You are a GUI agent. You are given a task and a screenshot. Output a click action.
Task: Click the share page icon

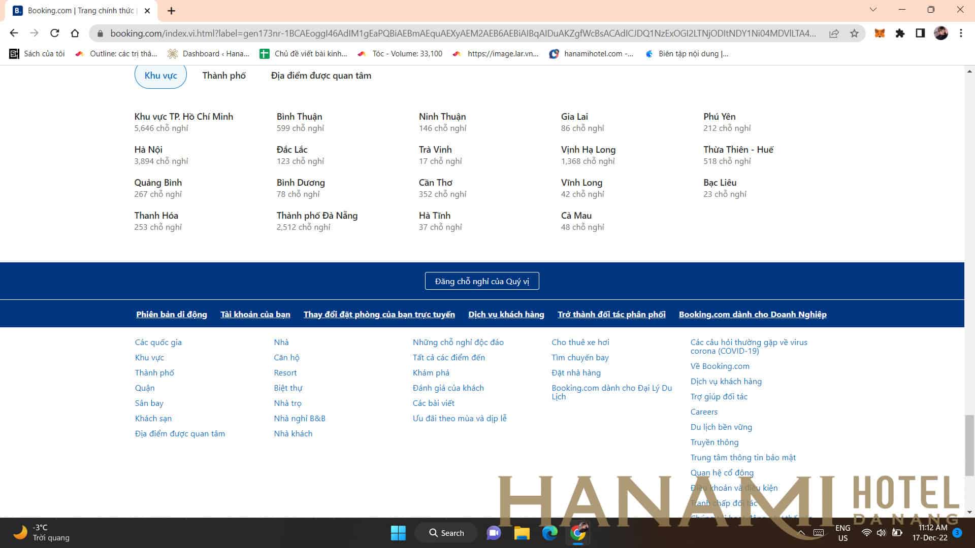pos(834,33)
